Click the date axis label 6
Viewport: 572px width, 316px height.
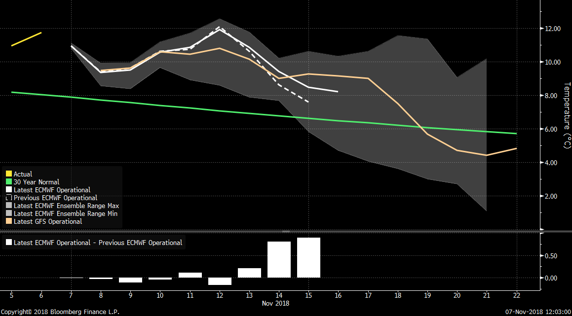pyautogui.click(x=41, y=296)
